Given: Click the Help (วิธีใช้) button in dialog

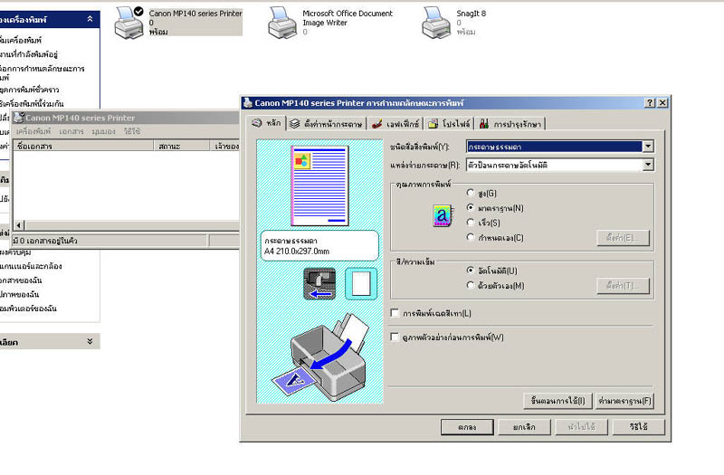Looking at the screenshot, I should click(x=639, y=427).
